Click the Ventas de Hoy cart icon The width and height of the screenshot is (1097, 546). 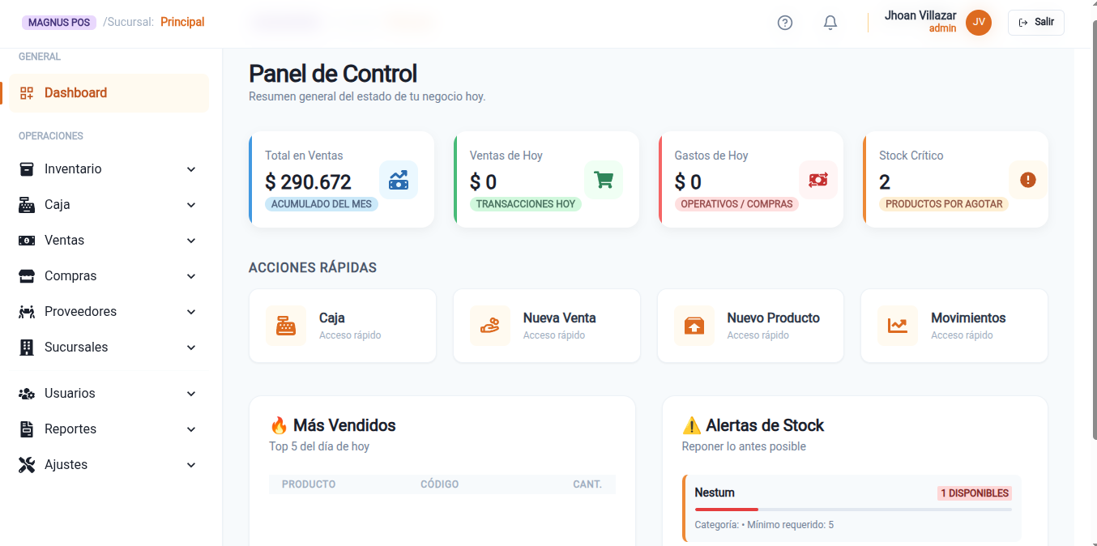[604, 180]
